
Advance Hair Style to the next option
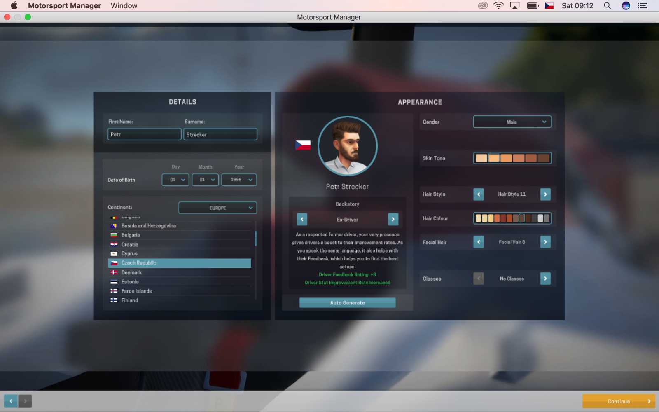(545, 194)
